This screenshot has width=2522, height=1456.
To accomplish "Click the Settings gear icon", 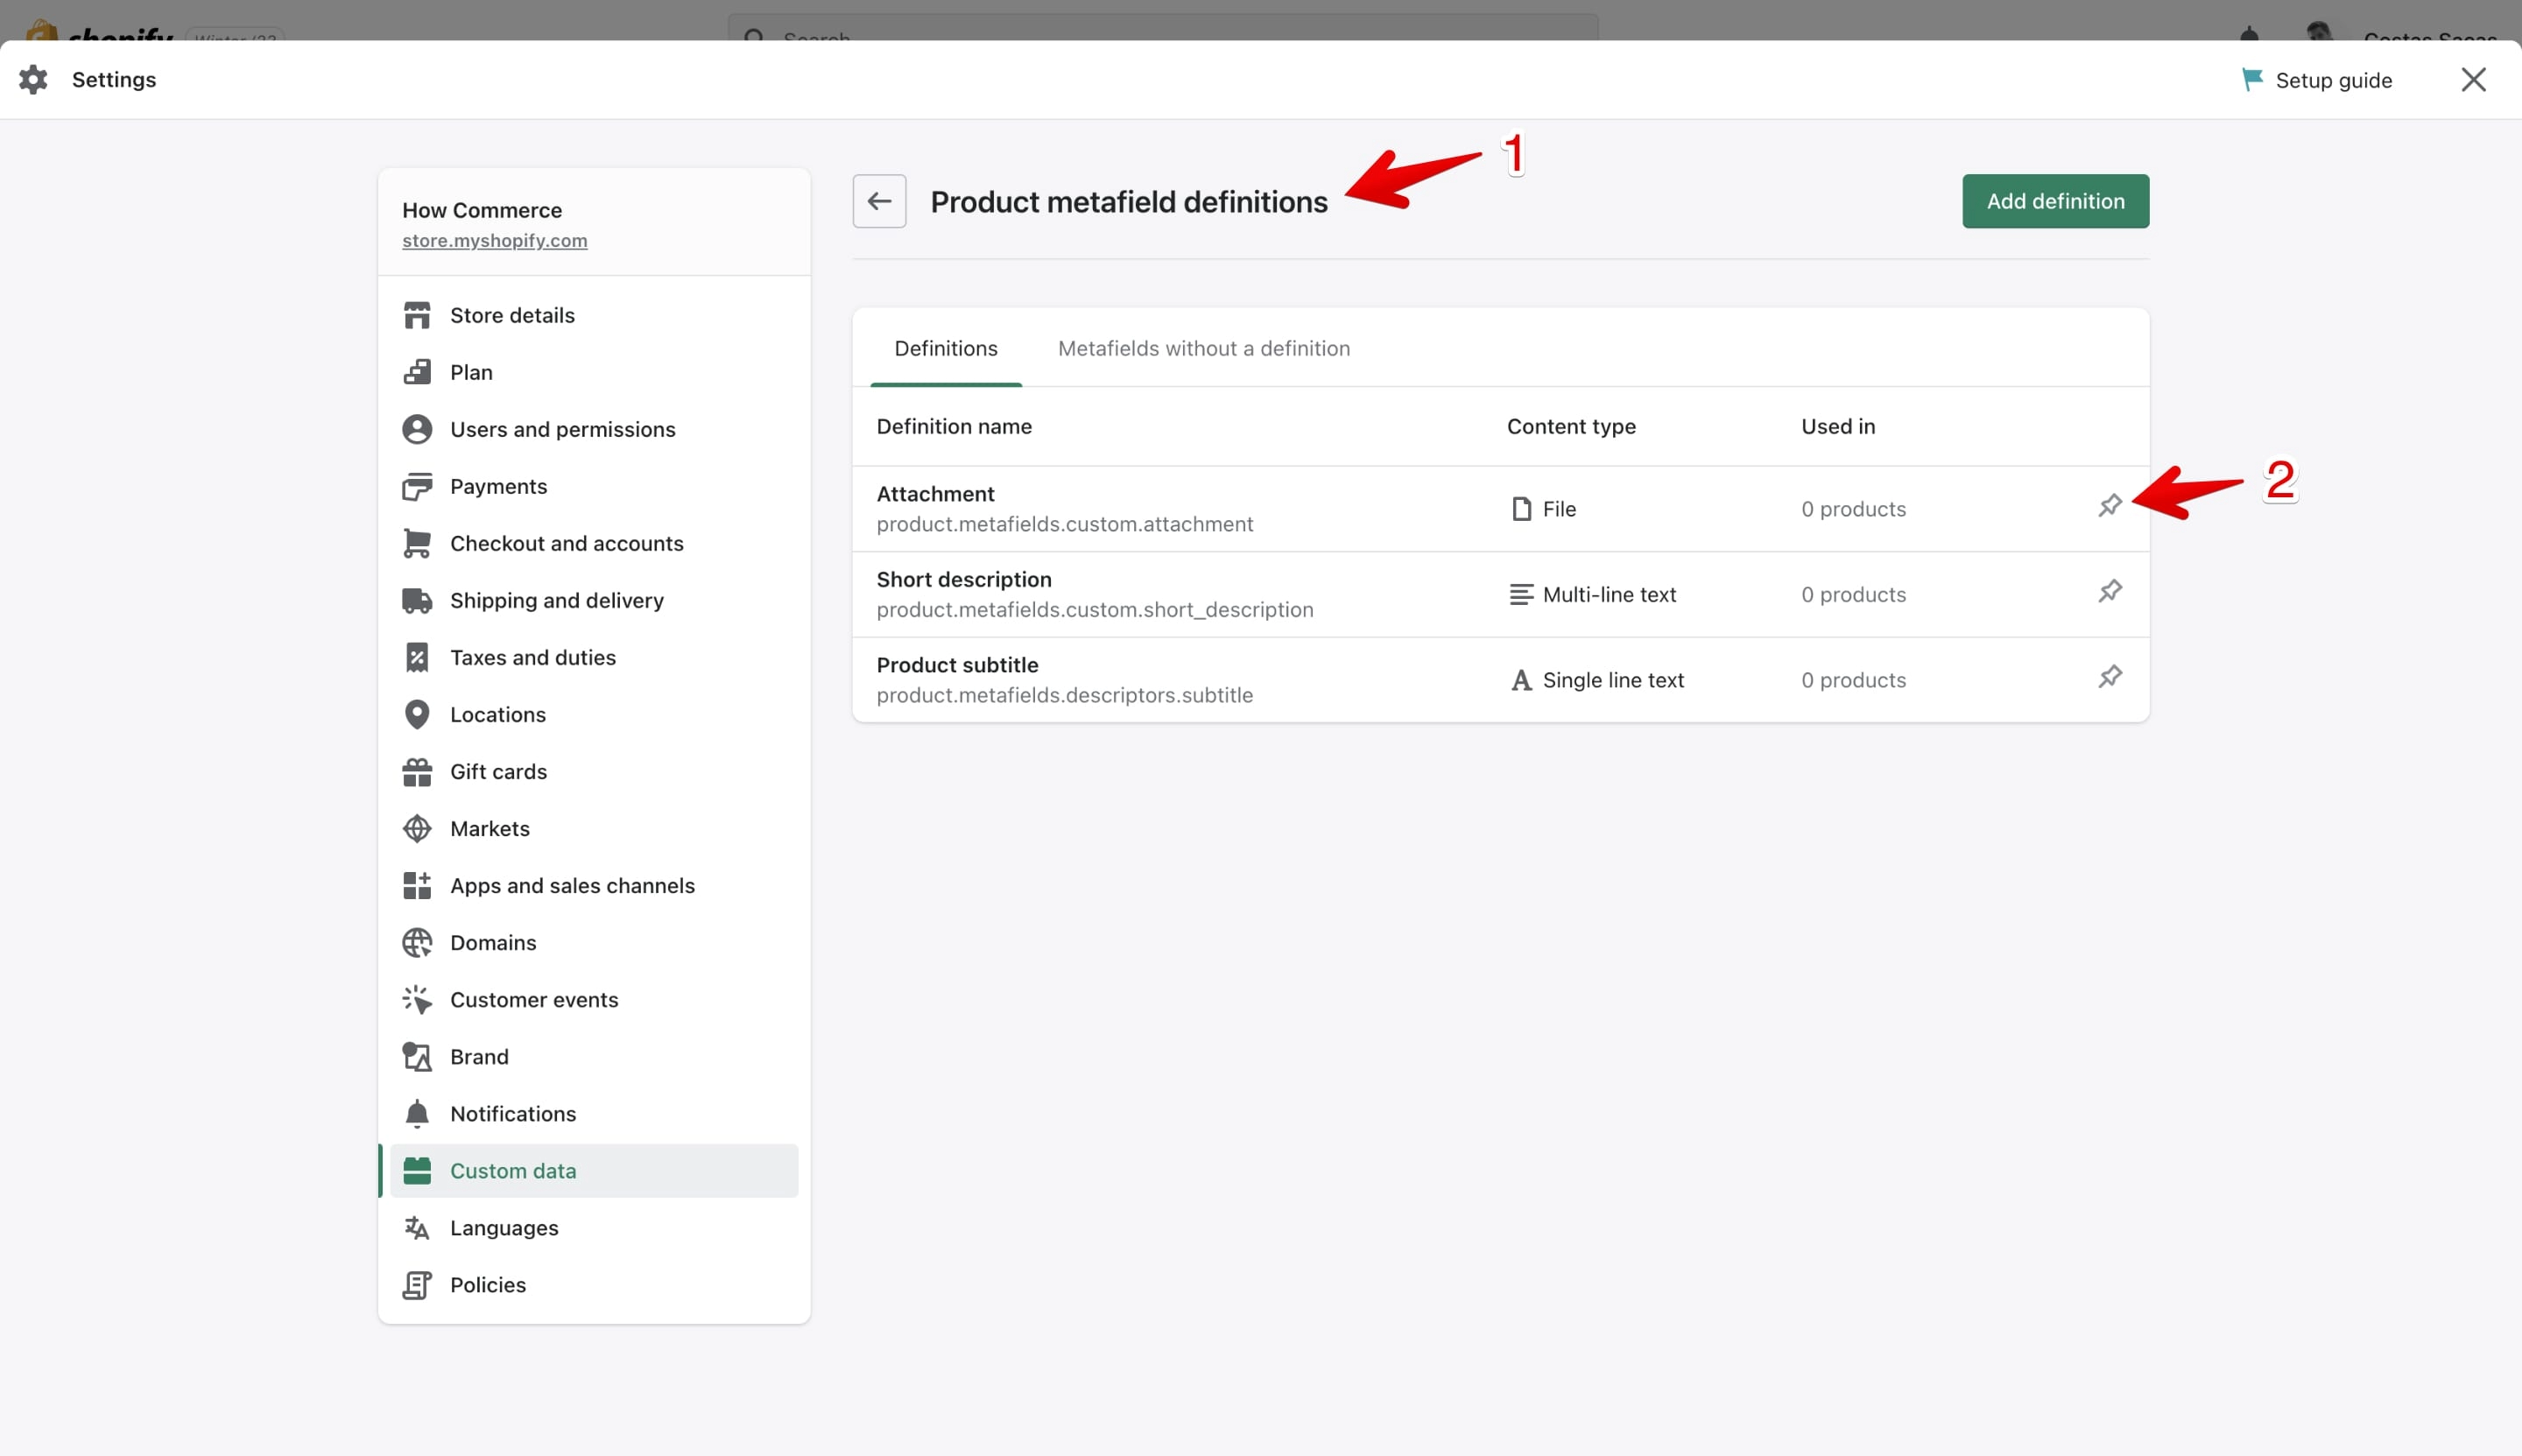I will pos(33,80).
